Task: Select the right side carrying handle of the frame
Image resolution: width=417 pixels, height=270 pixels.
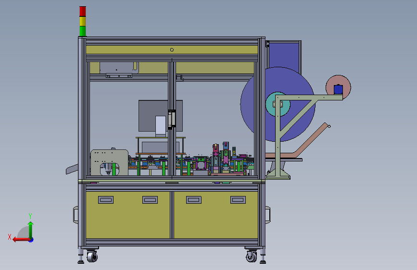Action: pos(268,215)
